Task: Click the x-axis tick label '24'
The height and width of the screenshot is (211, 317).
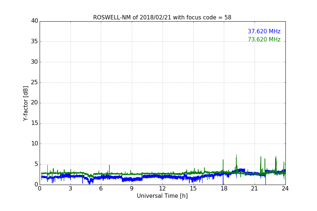Action: (285, 189)
